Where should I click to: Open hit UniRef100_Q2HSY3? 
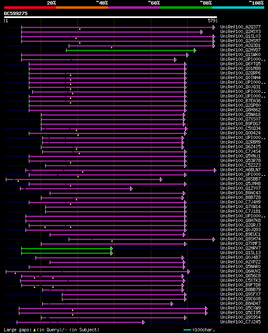point(240,32)
